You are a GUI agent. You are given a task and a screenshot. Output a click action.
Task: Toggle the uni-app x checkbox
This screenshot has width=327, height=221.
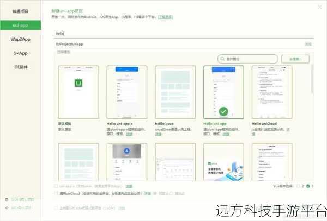pos(56,186)
